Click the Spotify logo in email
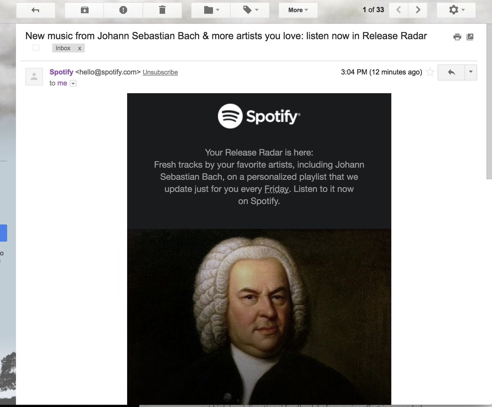 (x=259, y=116)
